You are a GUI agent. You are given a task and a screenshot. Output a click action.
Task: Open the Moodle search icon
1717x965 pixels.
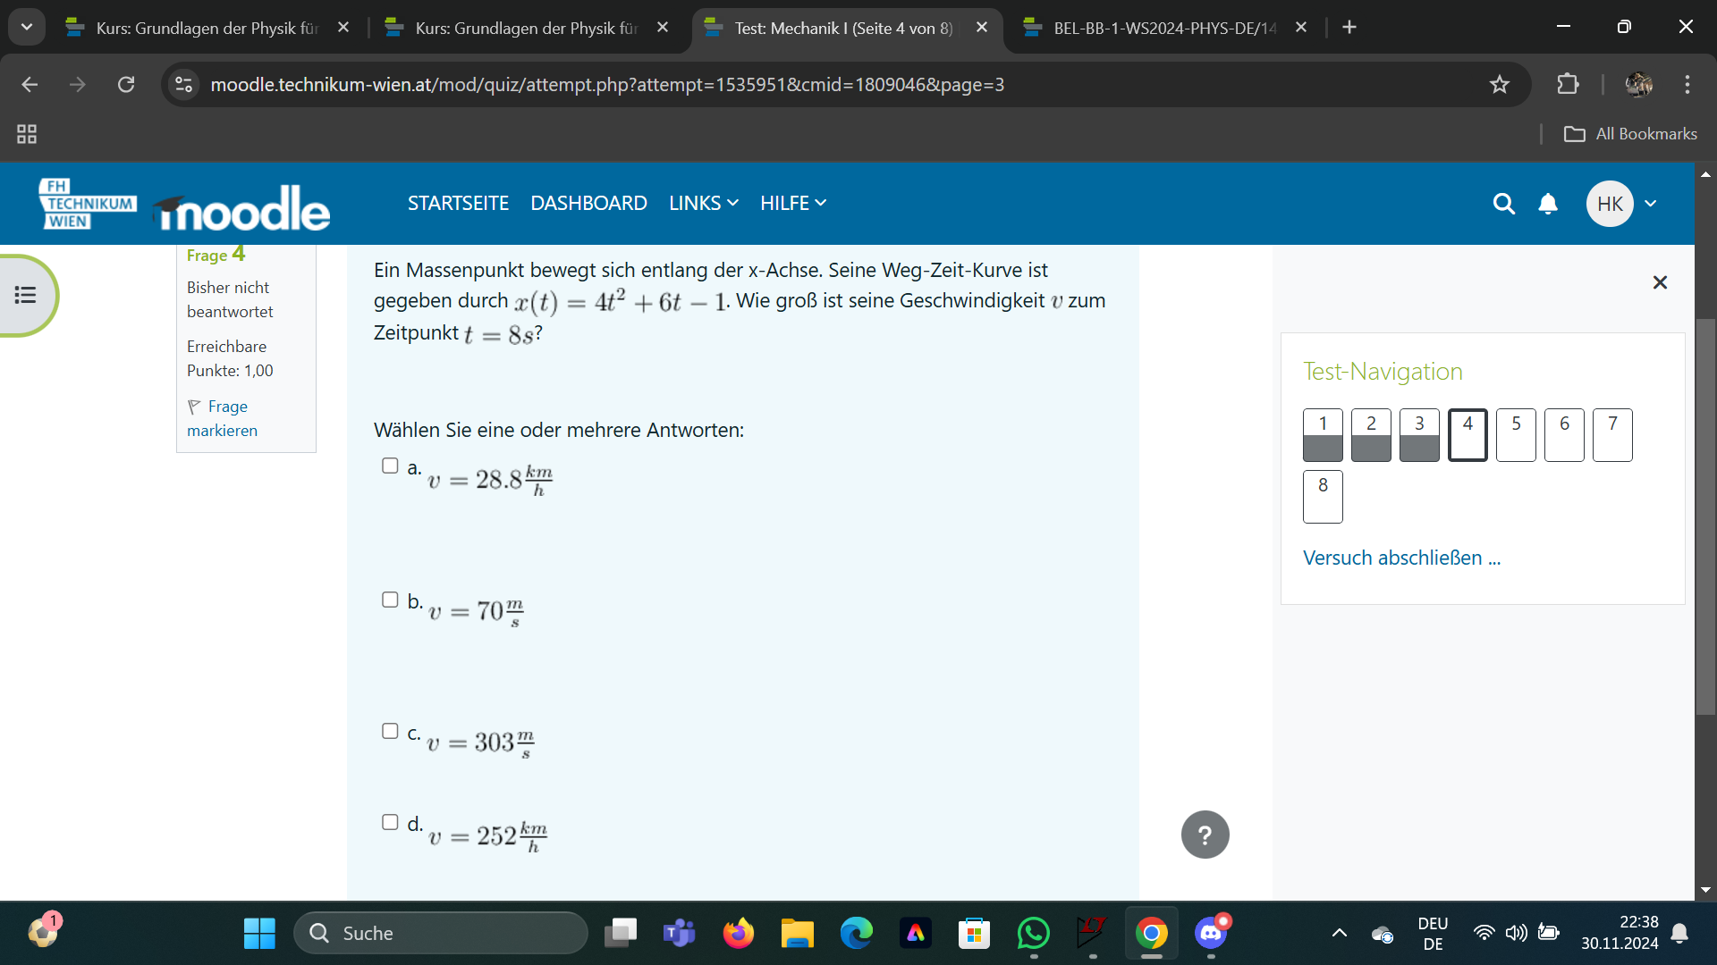1503,204
